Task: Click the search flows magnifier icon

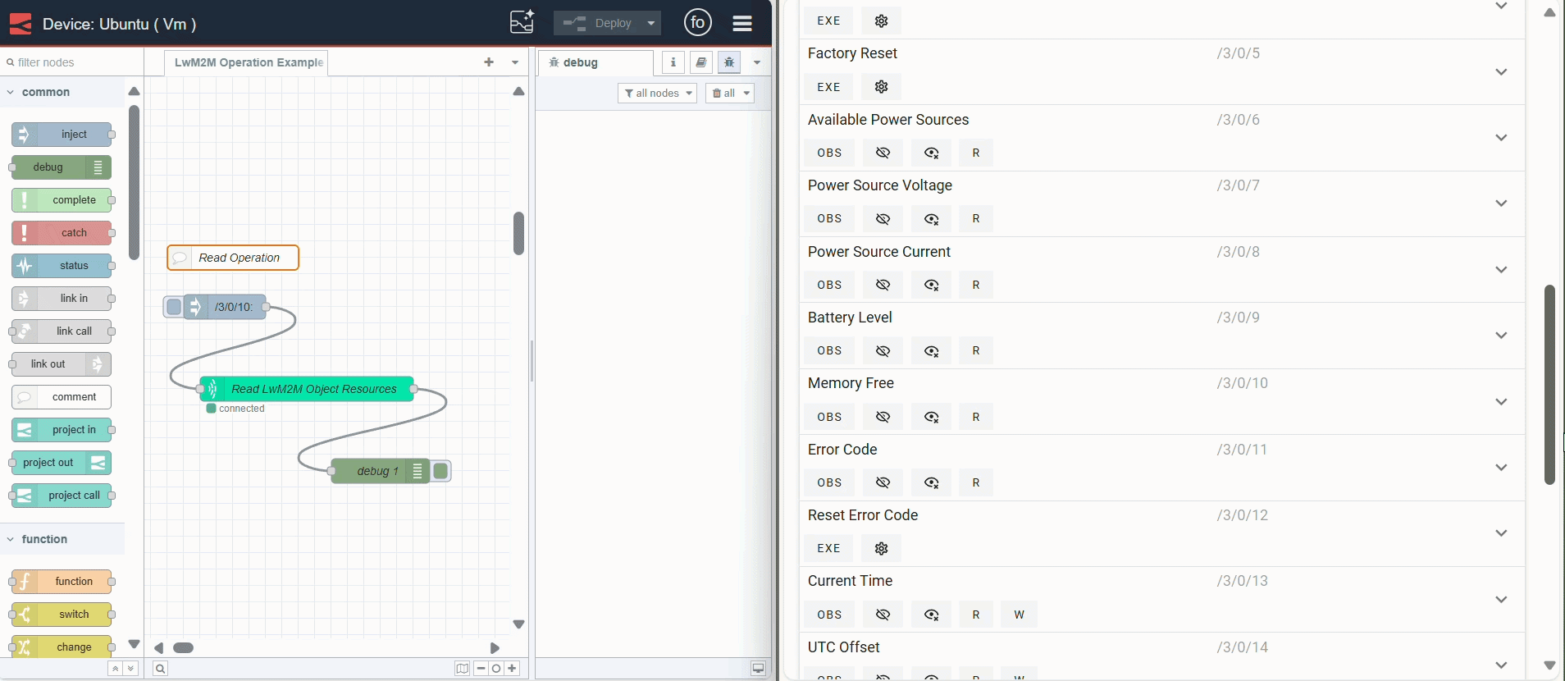Action: pyautogui.click(x=161, y=669)
